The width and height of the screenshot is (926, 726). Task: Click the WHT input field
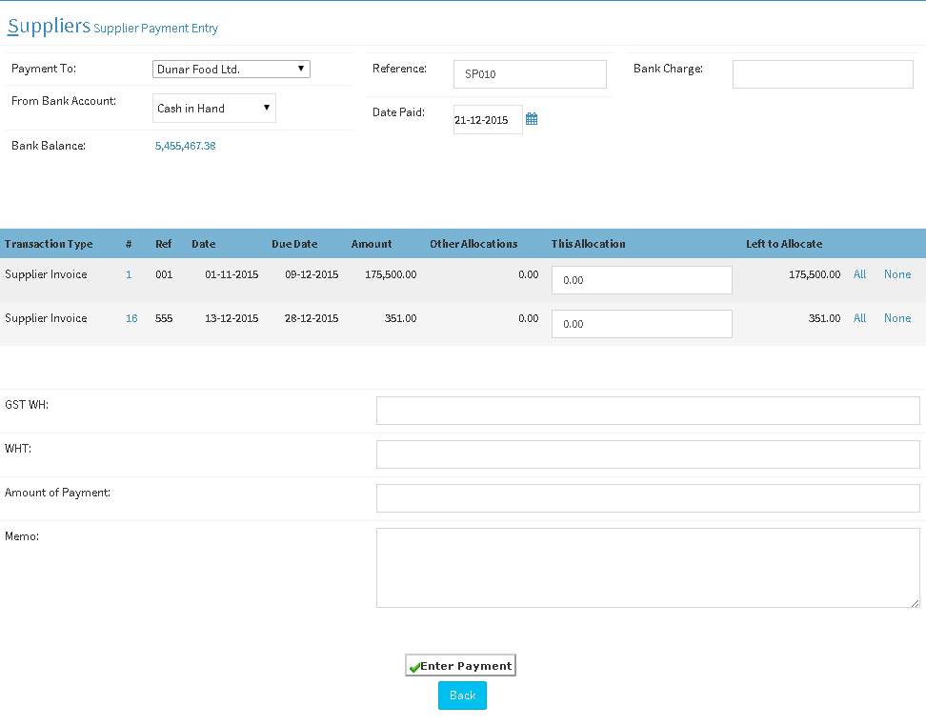tap(648, 454)
